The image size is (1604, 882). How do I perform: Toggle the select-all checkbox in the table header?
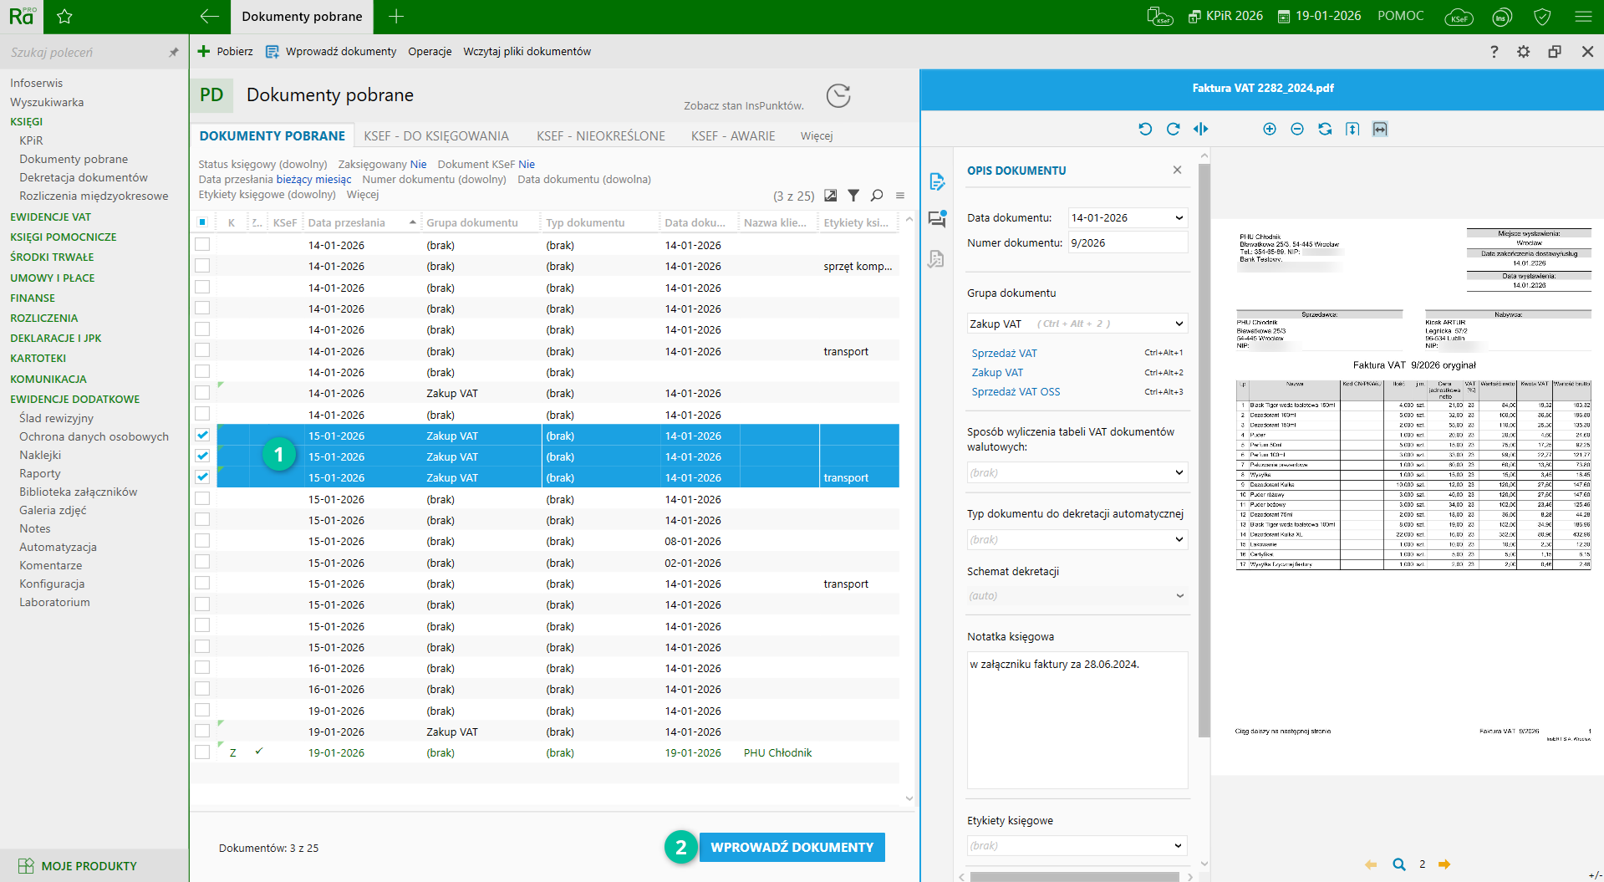[202, 222]
